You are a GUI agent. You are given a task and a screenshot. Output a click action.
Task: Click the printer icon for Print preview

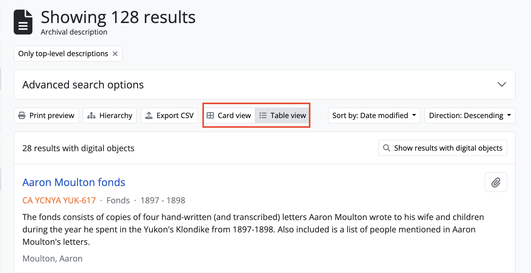pyautogui.click(x=22, y=115)
